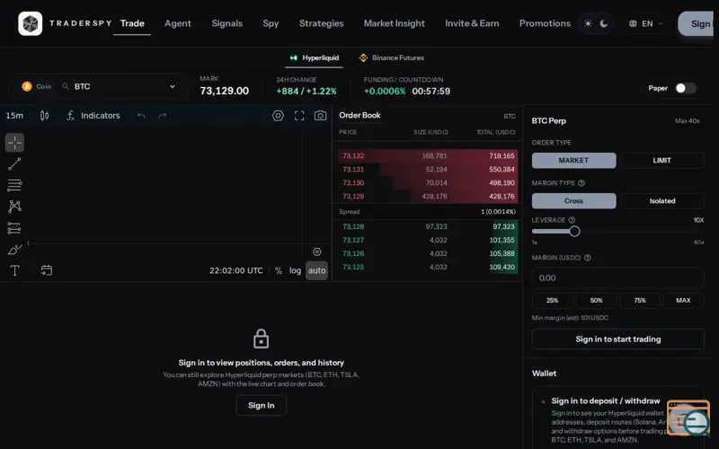Toggle log scale on chart
This screenshot has height=449, width=719.
(296, 270)
